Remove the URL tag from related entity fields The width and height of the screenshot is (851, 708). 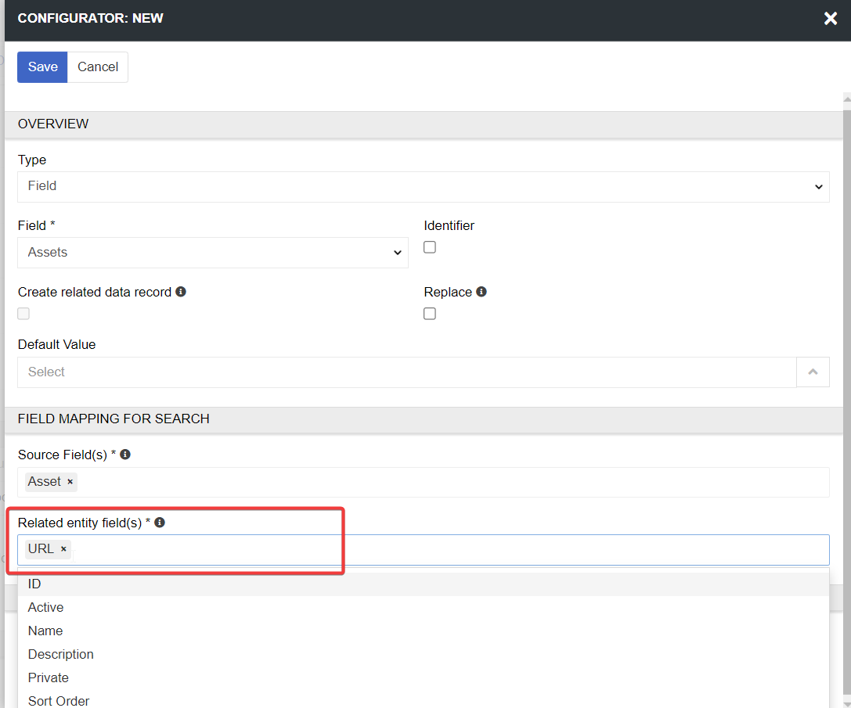63,549
